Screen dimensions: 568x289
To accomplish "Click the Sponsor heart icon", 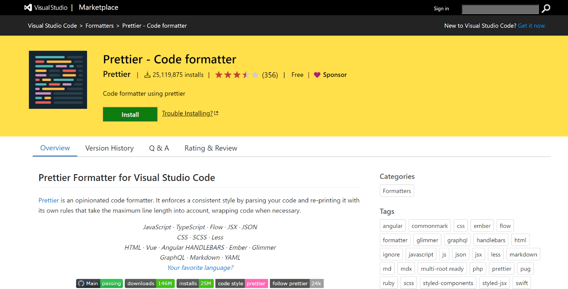I will click(317, 75).
